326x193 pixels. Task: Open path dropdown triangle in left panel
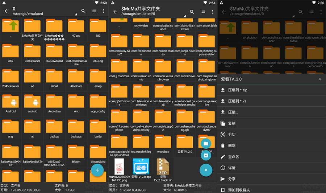tap(76, 14)
